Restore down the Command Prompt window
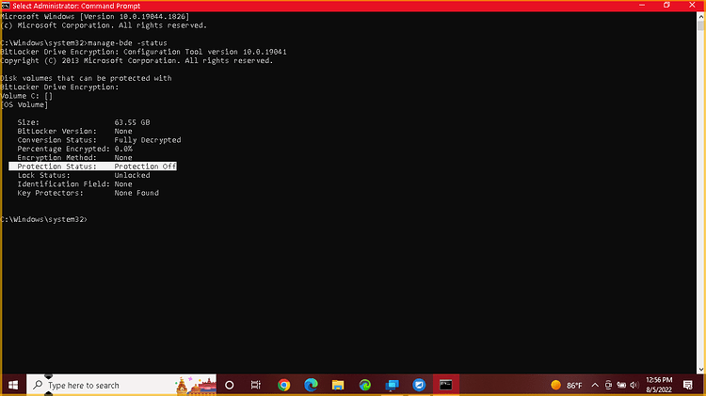Image resolution: width=706 pixels, height=396 pixels. coord(666,6)
